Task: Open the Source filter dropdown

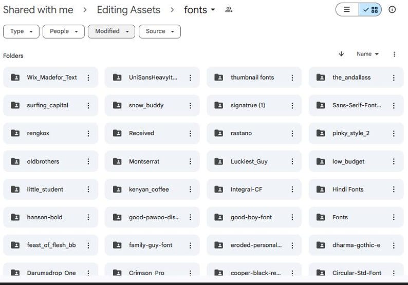Action: 160,31
